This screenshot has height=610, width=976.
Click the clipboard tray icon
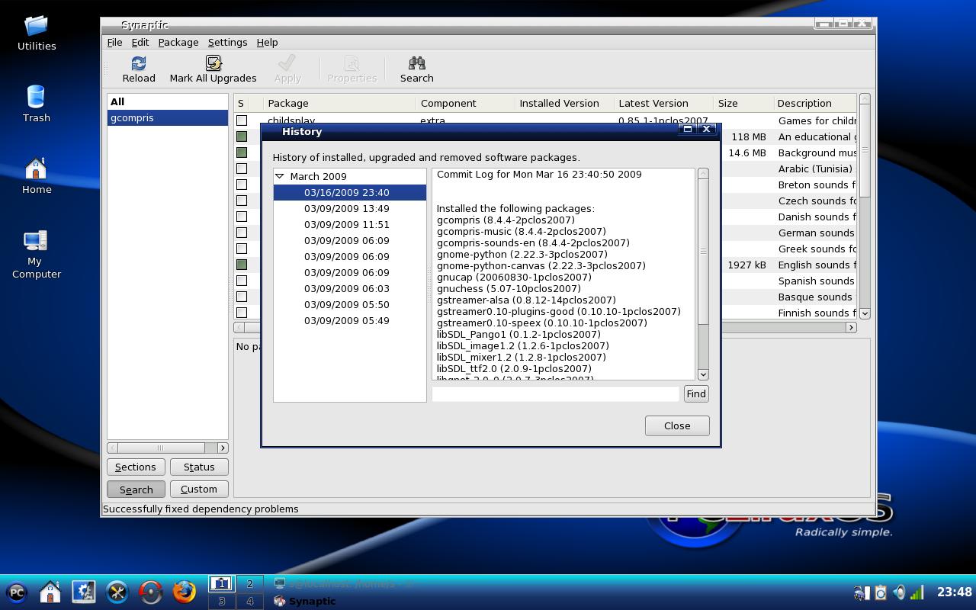[x=881, y=592]
